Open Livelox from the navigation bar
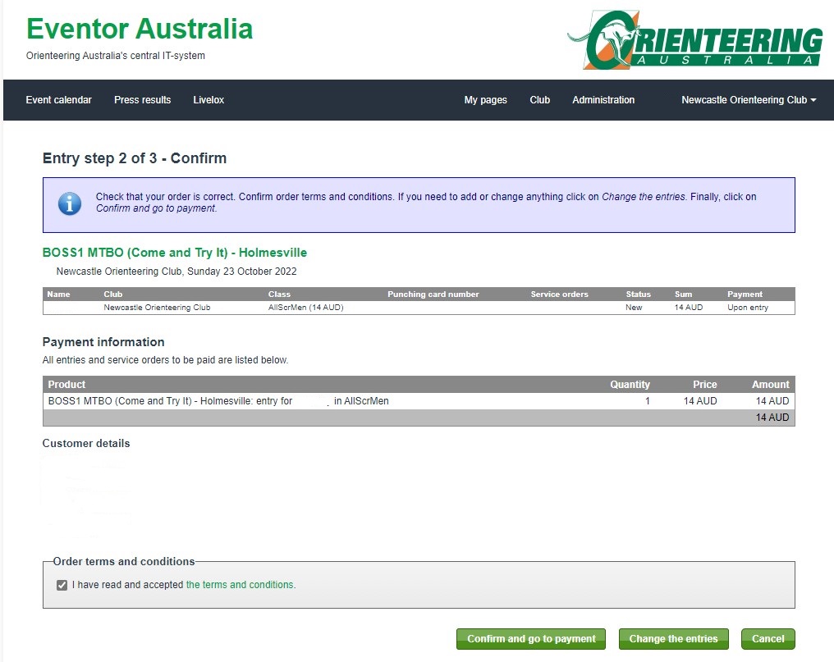This screenshot has height=662, width=834. (208, 100)
